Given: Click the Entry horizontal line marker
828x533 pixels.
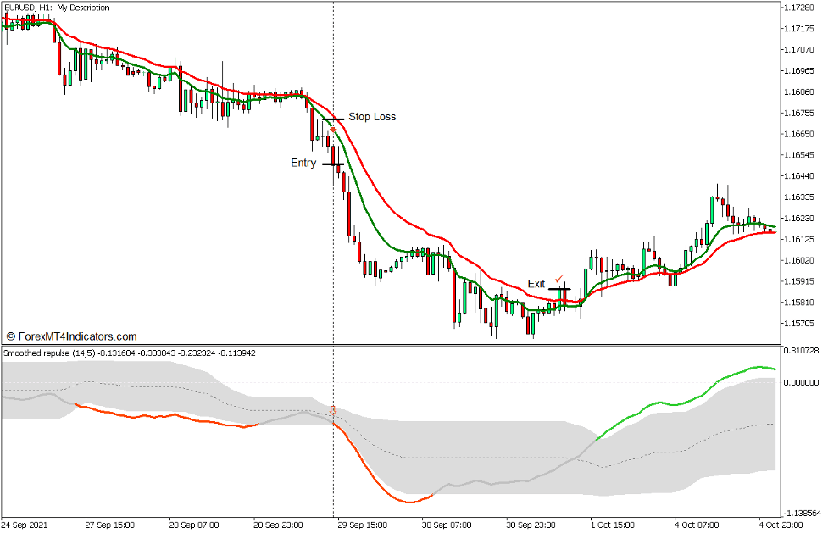Looking at the screenshot, I should click(333, 164).
